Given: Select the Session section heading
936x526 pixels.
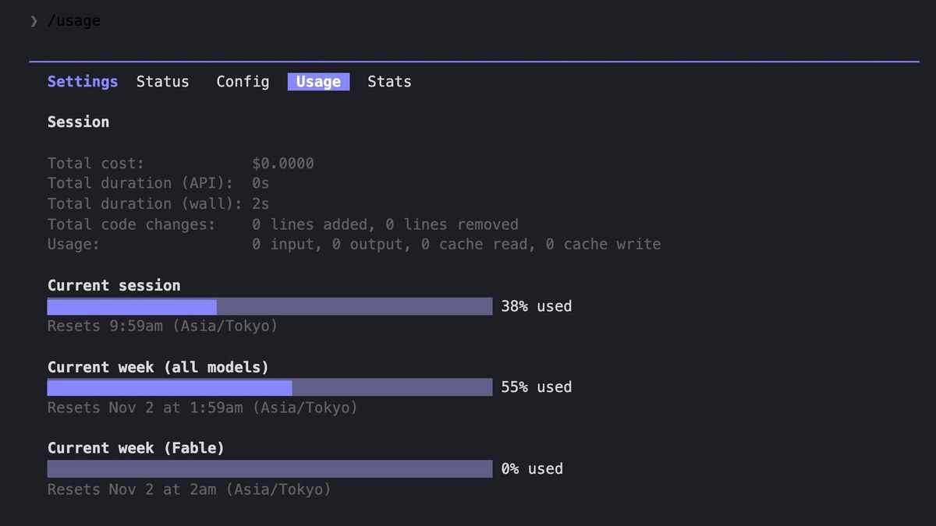Looking at the screenshot, I should pos(78,122).
